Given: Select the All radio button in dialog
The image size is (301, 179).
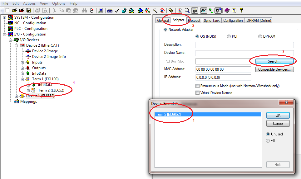Looking at the screenshot, I should [x=268, y=141].
